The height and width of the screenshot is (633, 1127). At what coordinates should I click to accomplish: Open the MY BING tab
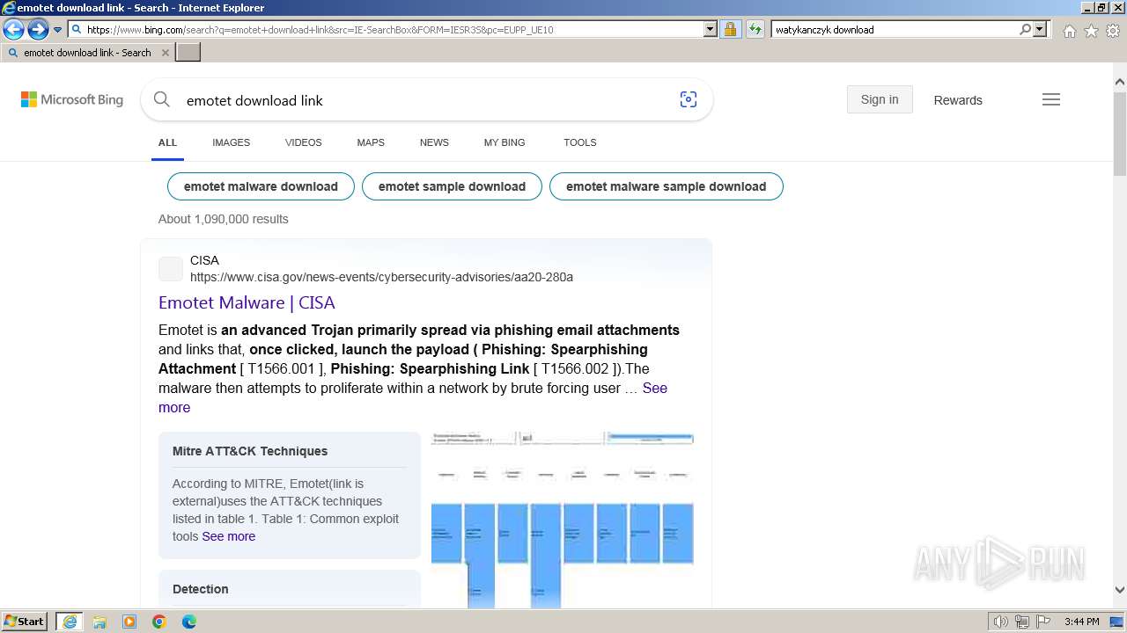coord(505,142)
